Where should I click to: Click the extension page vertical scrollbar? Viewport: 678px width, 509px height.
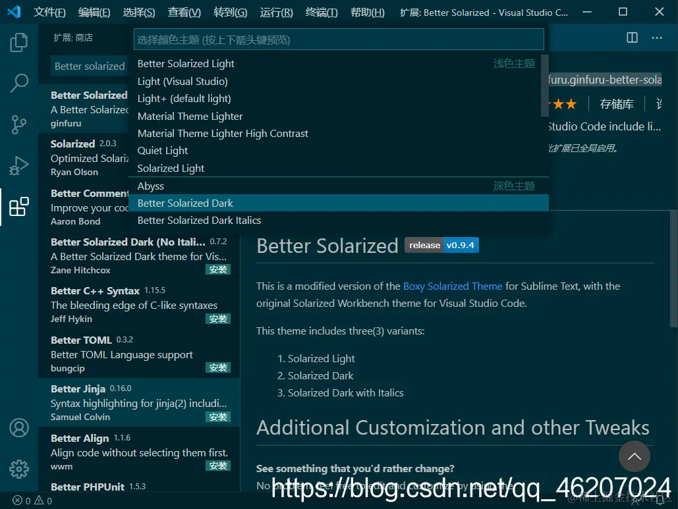click(x=673, y=269)
